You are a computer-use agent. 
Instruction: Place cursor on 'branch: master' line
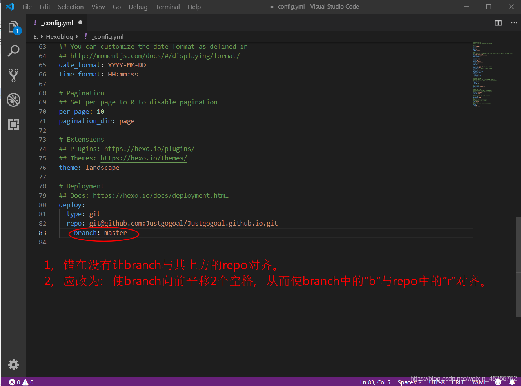click(x=100, y=233)
